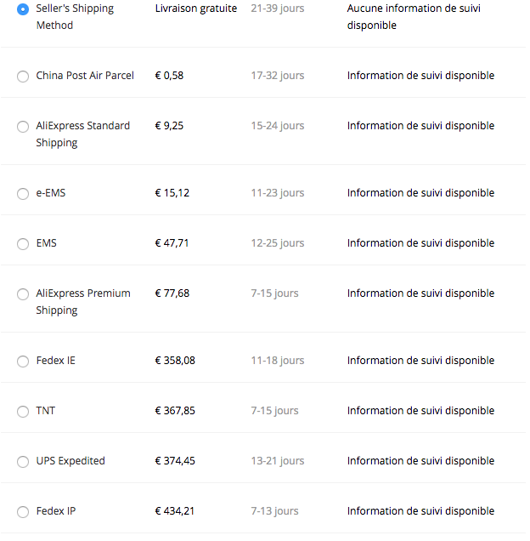Pick the Fedex IP radio button
Screen dimensions: 530x541
click(x=23, y=512)
